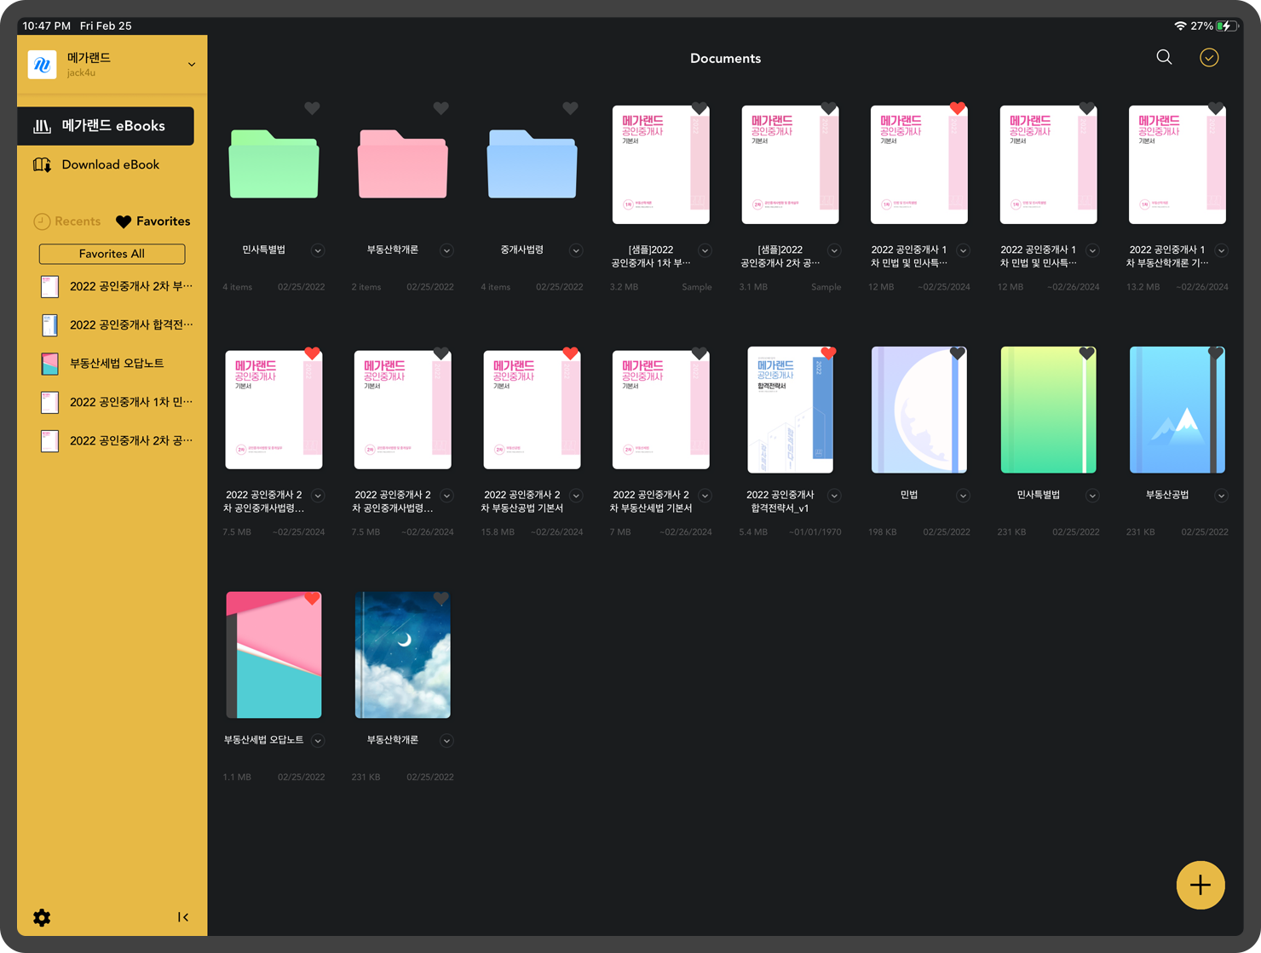
Task: Open options chevron for [샘플]2022 공인중개사 1차
Action: 705,250
